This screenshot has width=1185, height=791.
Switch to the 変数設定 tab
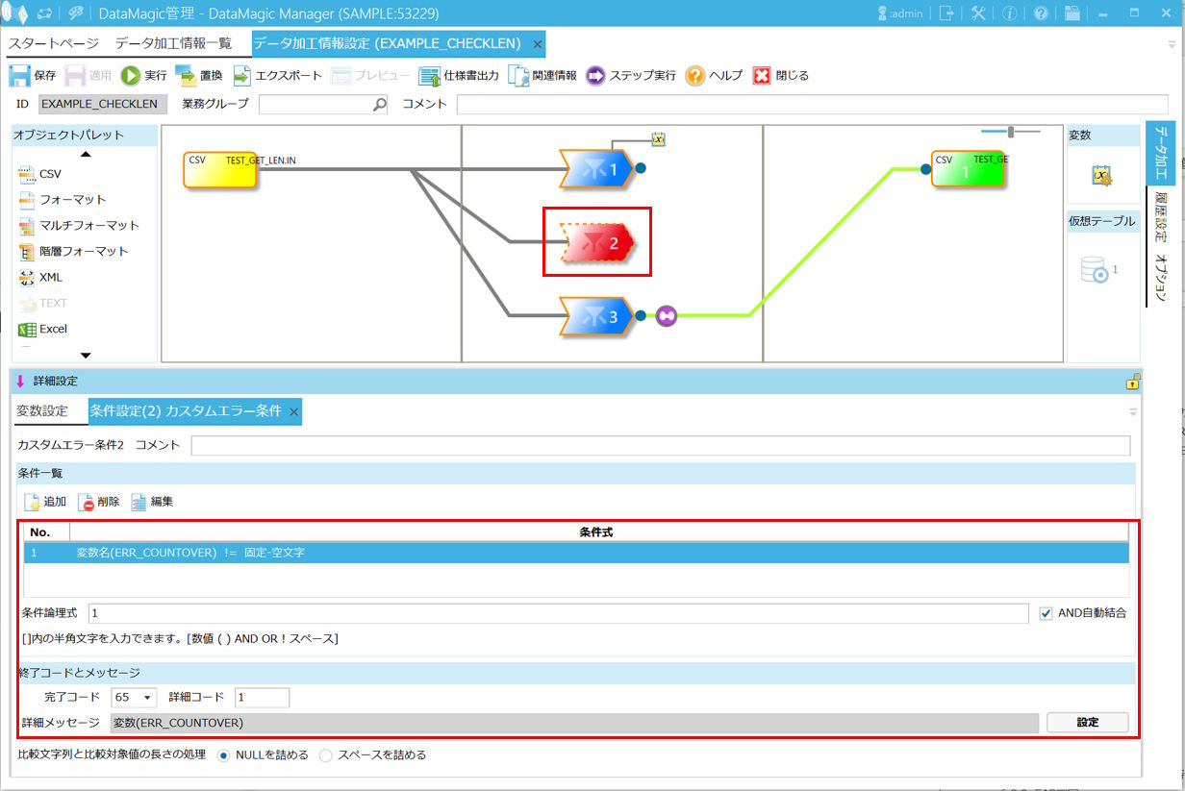[x=42, y=410]
